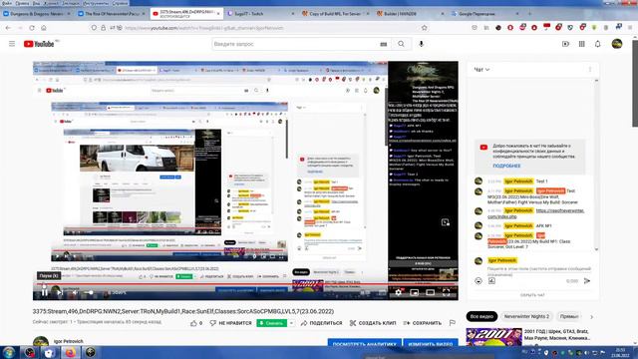Click the YouTube search input field

(x=295, y=44)
